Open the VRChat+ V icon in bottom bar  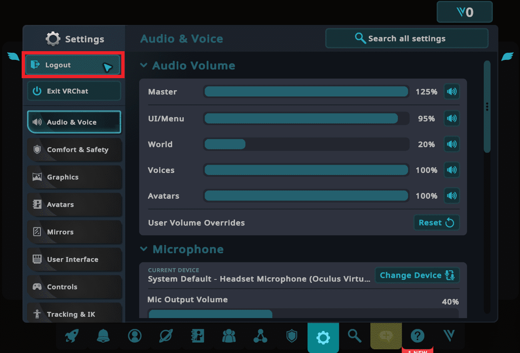tap(449, 336)
